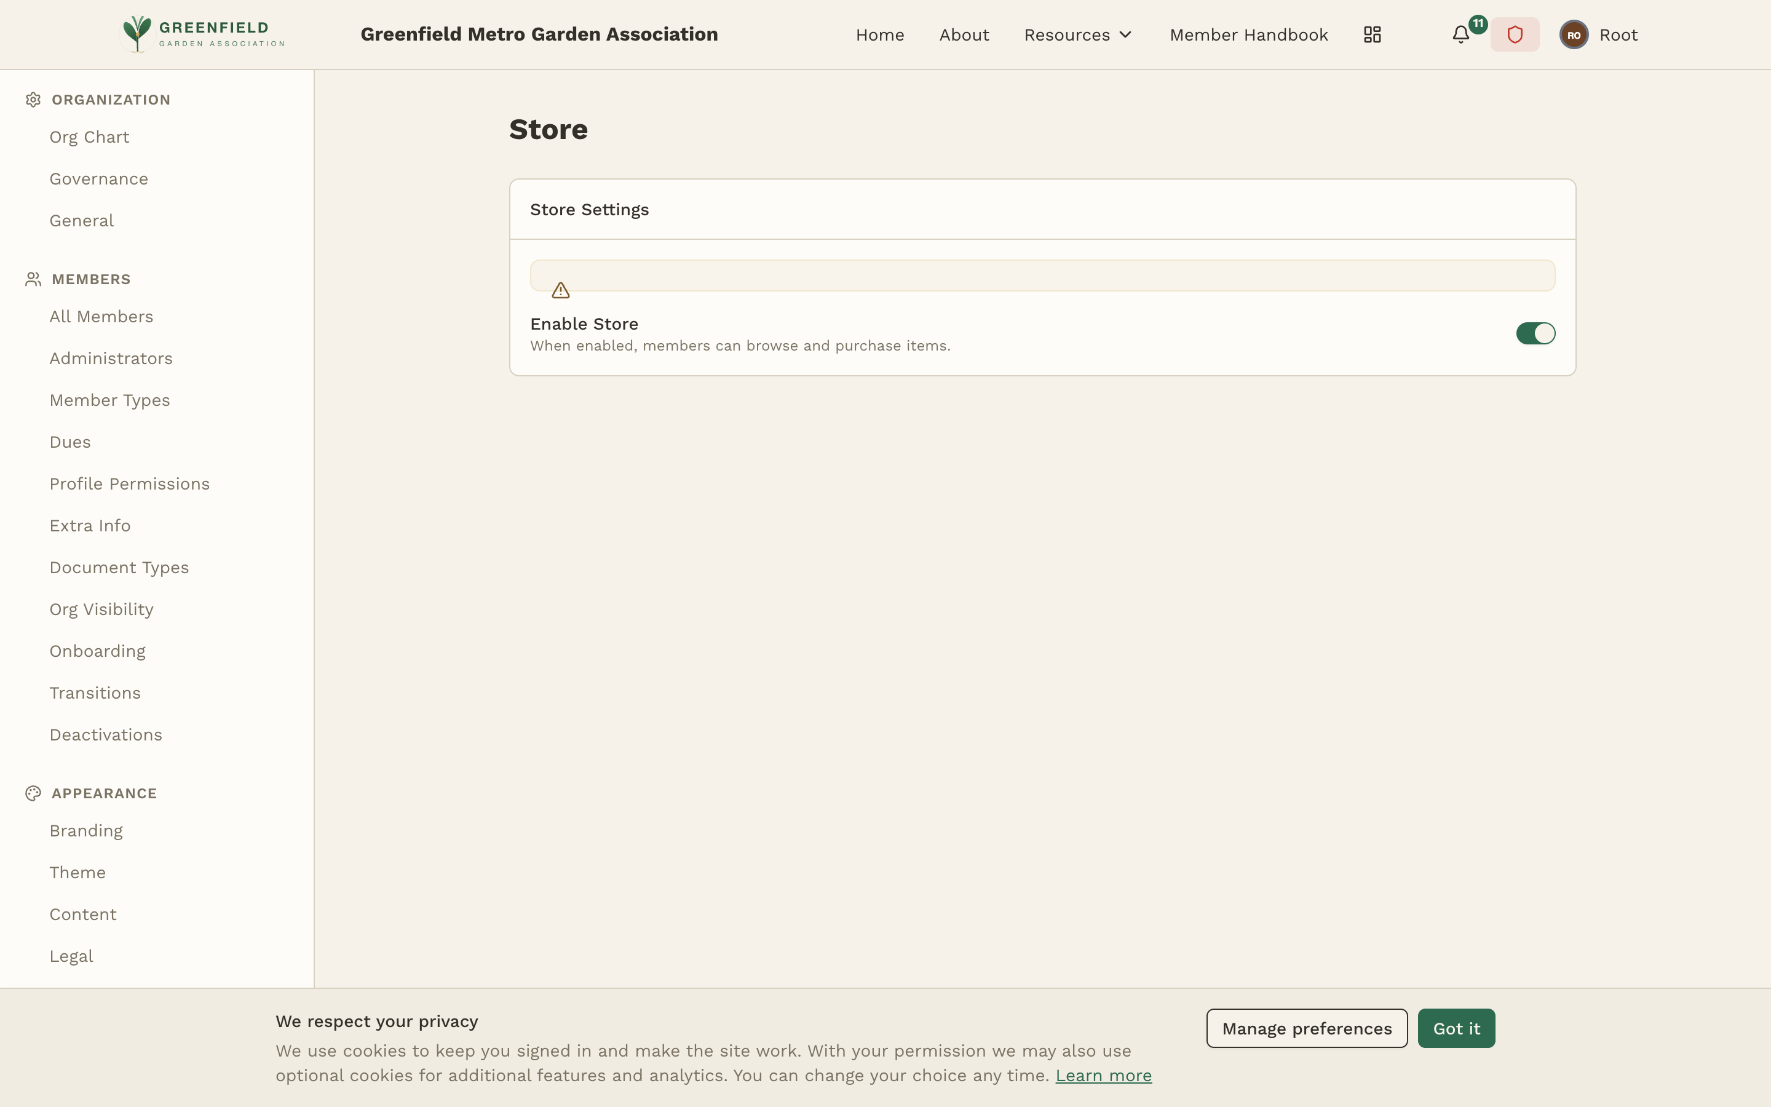1771x1107 pixels.
Task: Open Legal in the sidebar
Action: coord(71,956)
